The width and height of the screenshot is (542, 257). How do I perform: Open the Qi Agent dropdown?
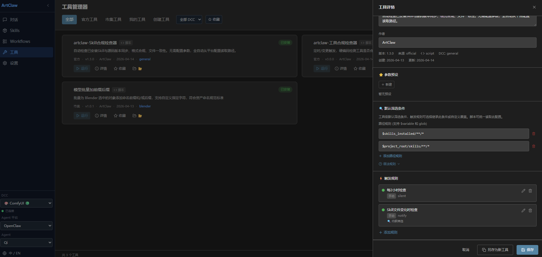click(26, 243)
